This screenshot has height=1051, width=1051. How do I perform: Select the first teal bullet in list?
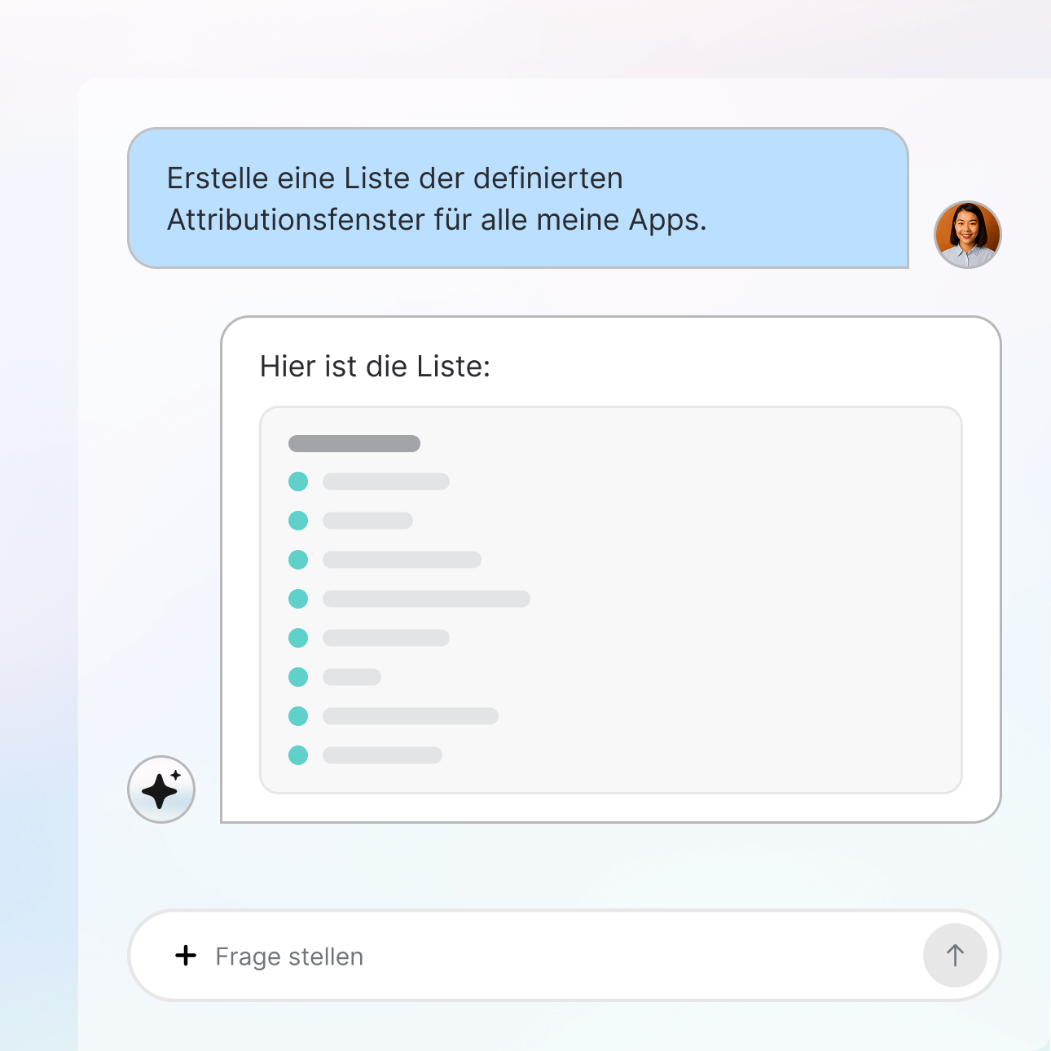point(298,482)
